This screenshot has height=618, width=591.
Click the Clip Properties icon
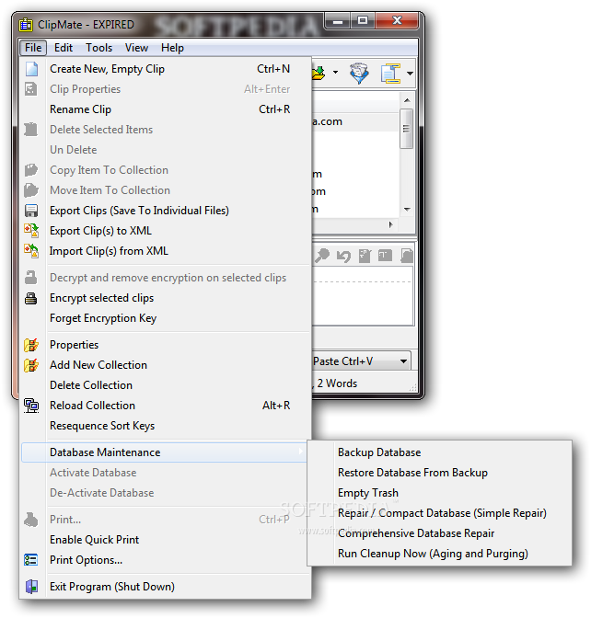click(x=31, y=89)
